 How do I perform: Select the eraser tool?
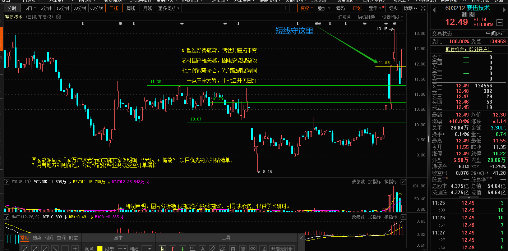click(222, 248)
